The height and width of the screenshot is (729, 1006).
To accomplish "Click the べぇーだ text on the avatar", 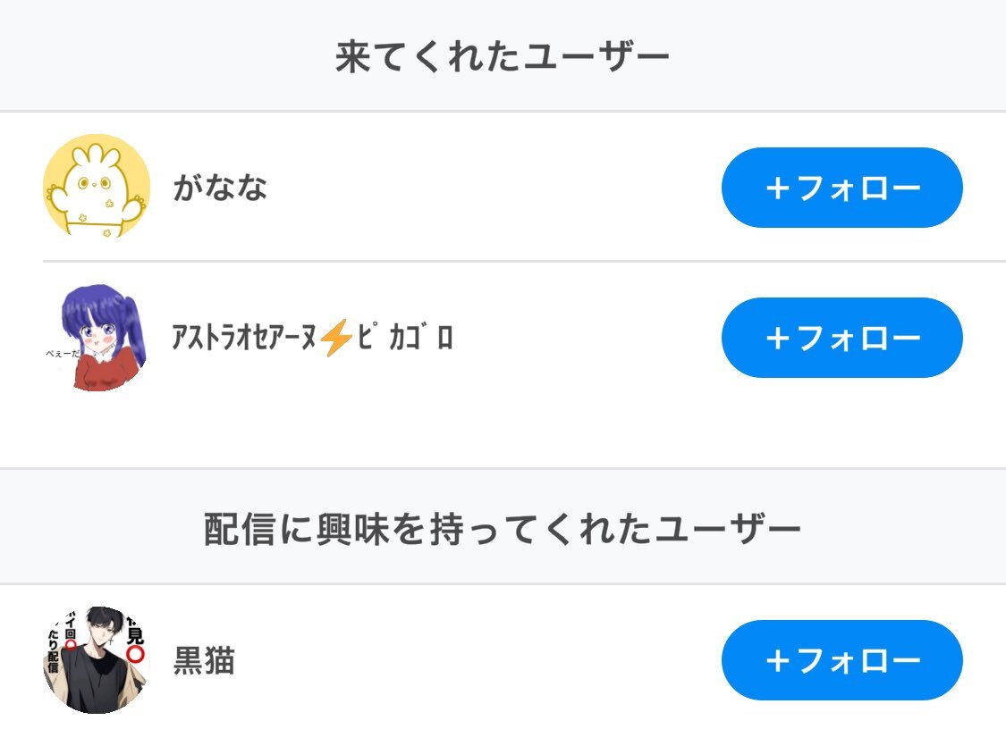I will [x=63, y=353].
